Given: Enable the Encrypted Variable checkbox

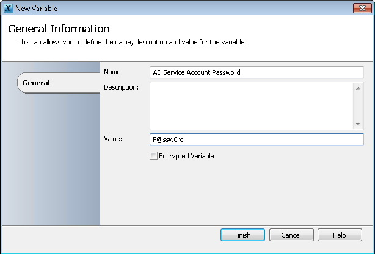Looking at the screenshot, I should click(x=153, y=156).
